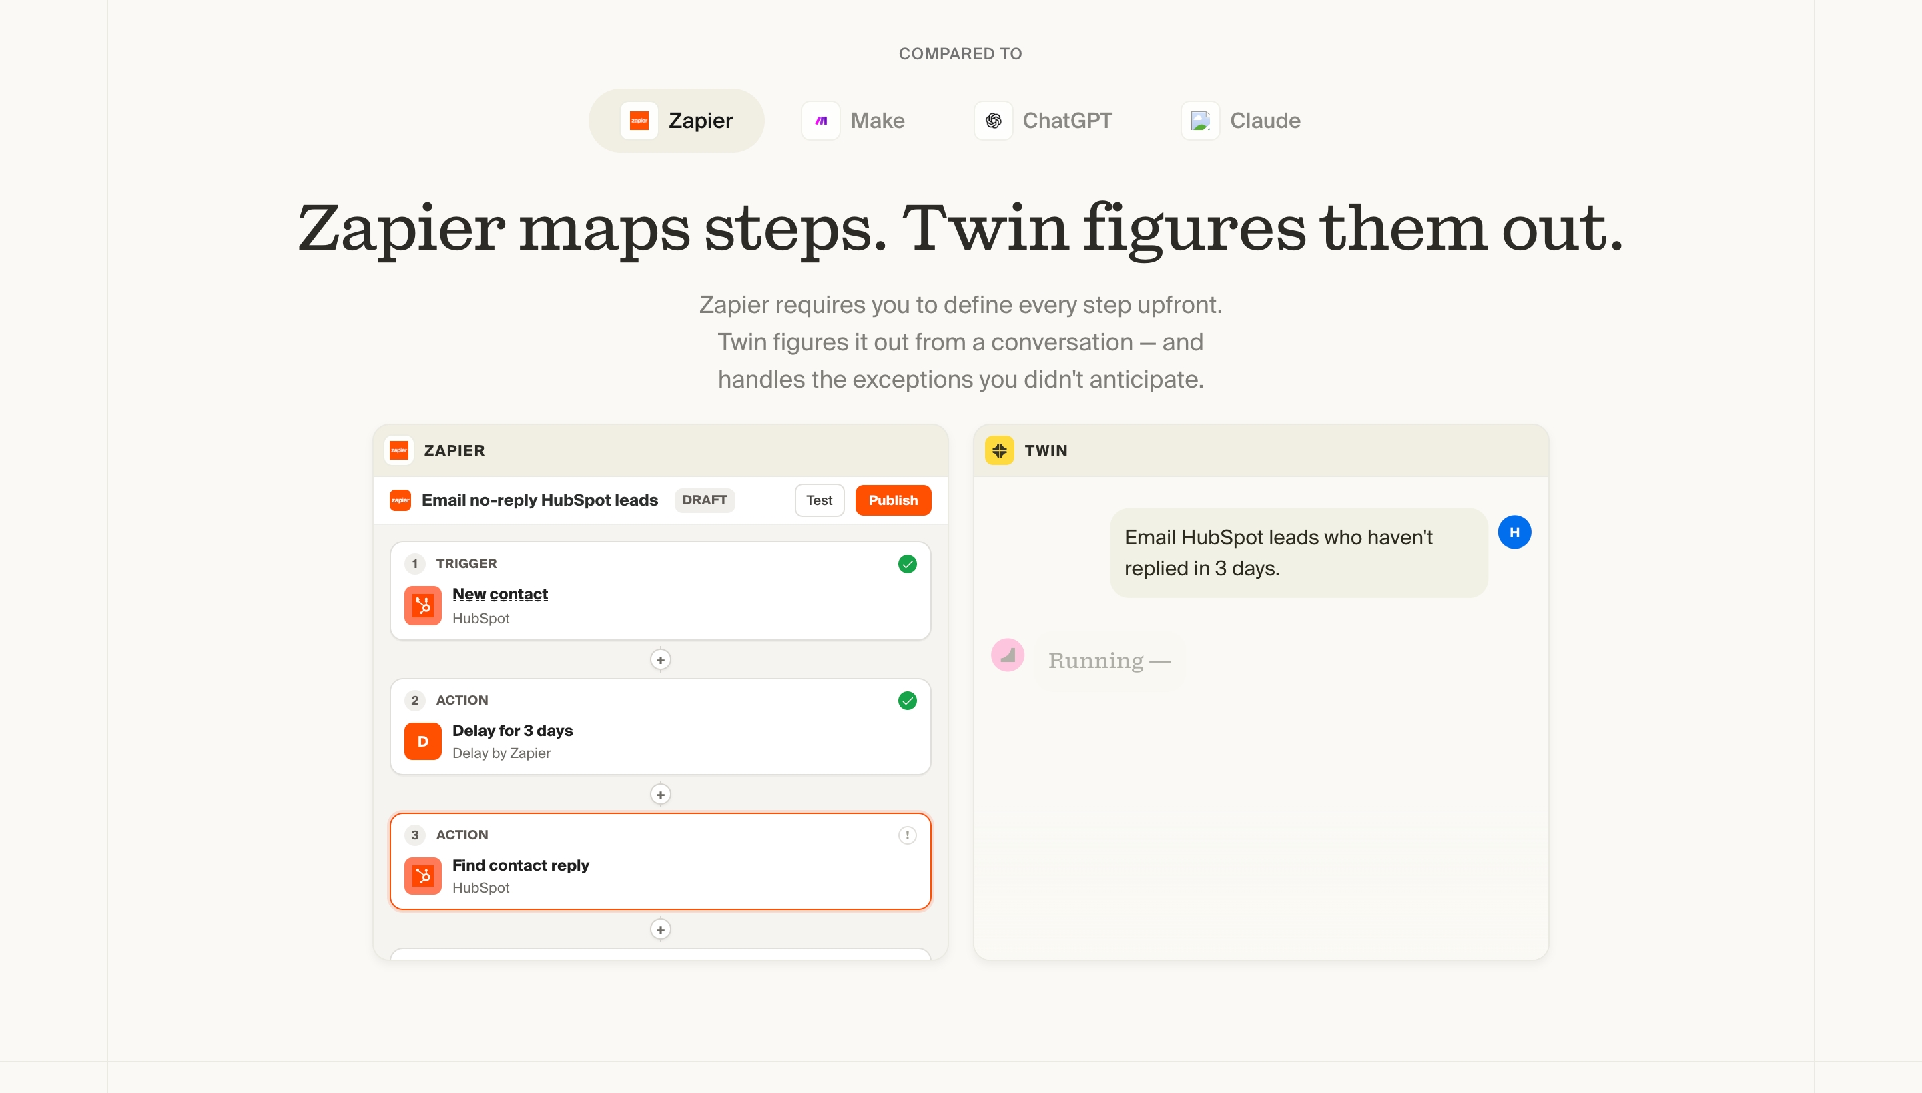Click the DRAFT status badge

(x=704, y=500)
